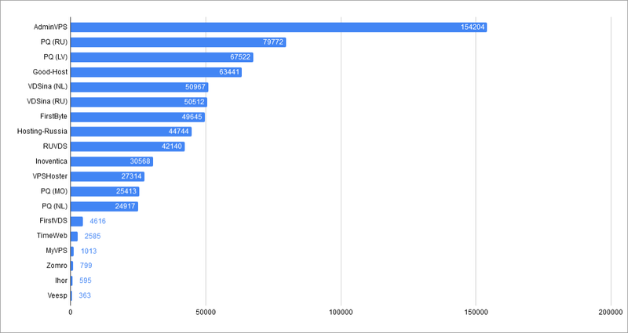Click the value 50512

click(x=195, y=102)
